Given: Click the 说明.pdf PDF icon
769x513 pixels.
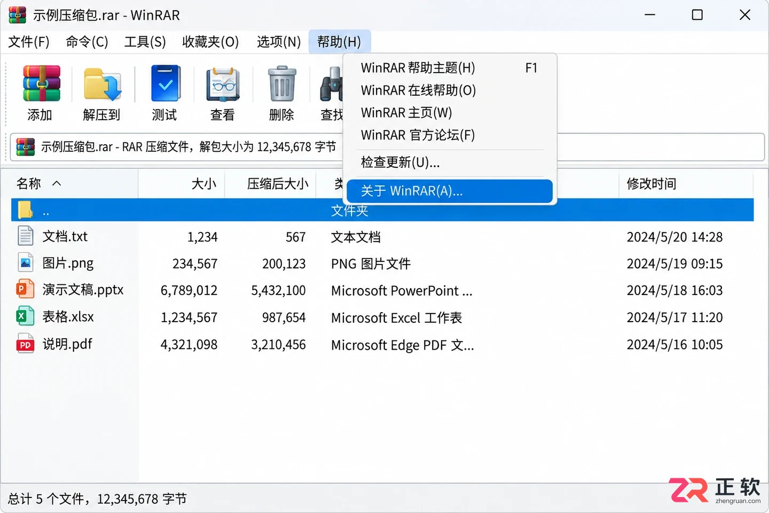Looking at the screenshot, I should 25,344.
